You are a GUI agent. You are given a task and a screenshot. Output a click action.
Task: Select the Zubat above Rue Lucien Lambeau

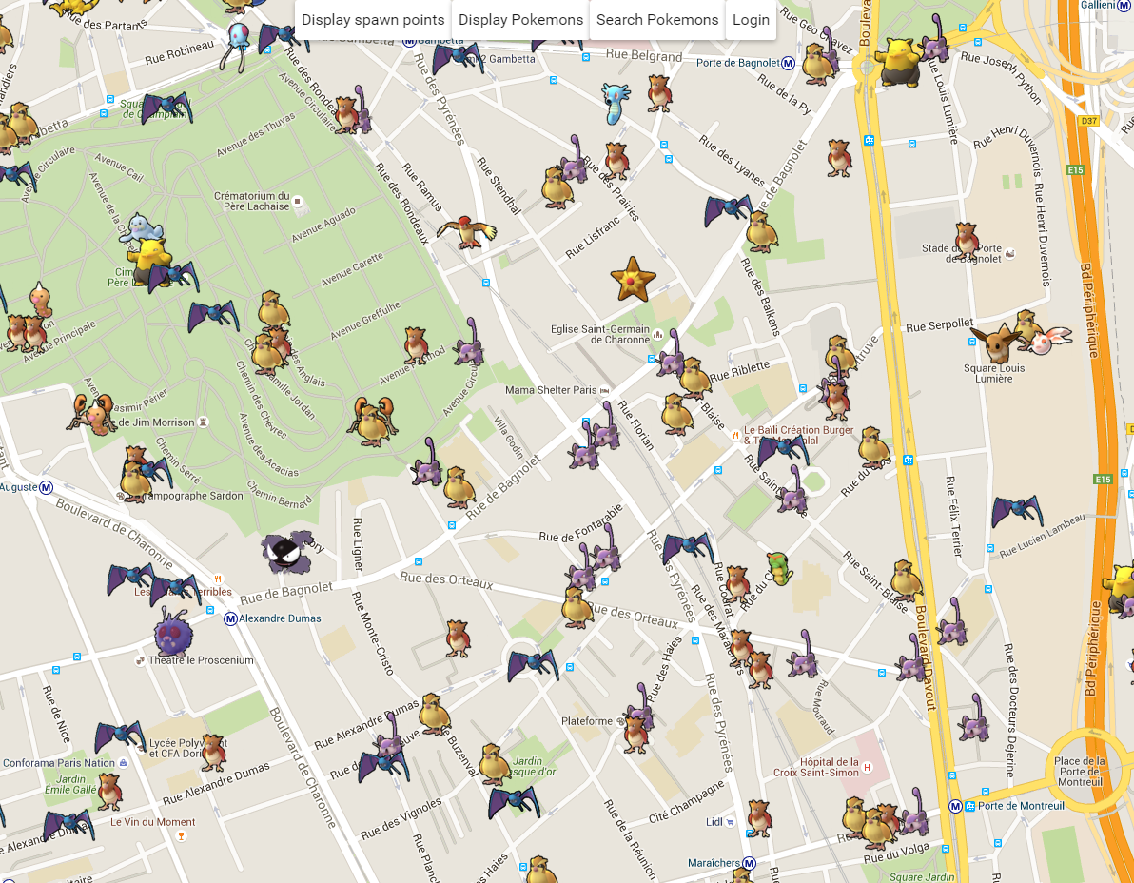[x=1017, y=511]
